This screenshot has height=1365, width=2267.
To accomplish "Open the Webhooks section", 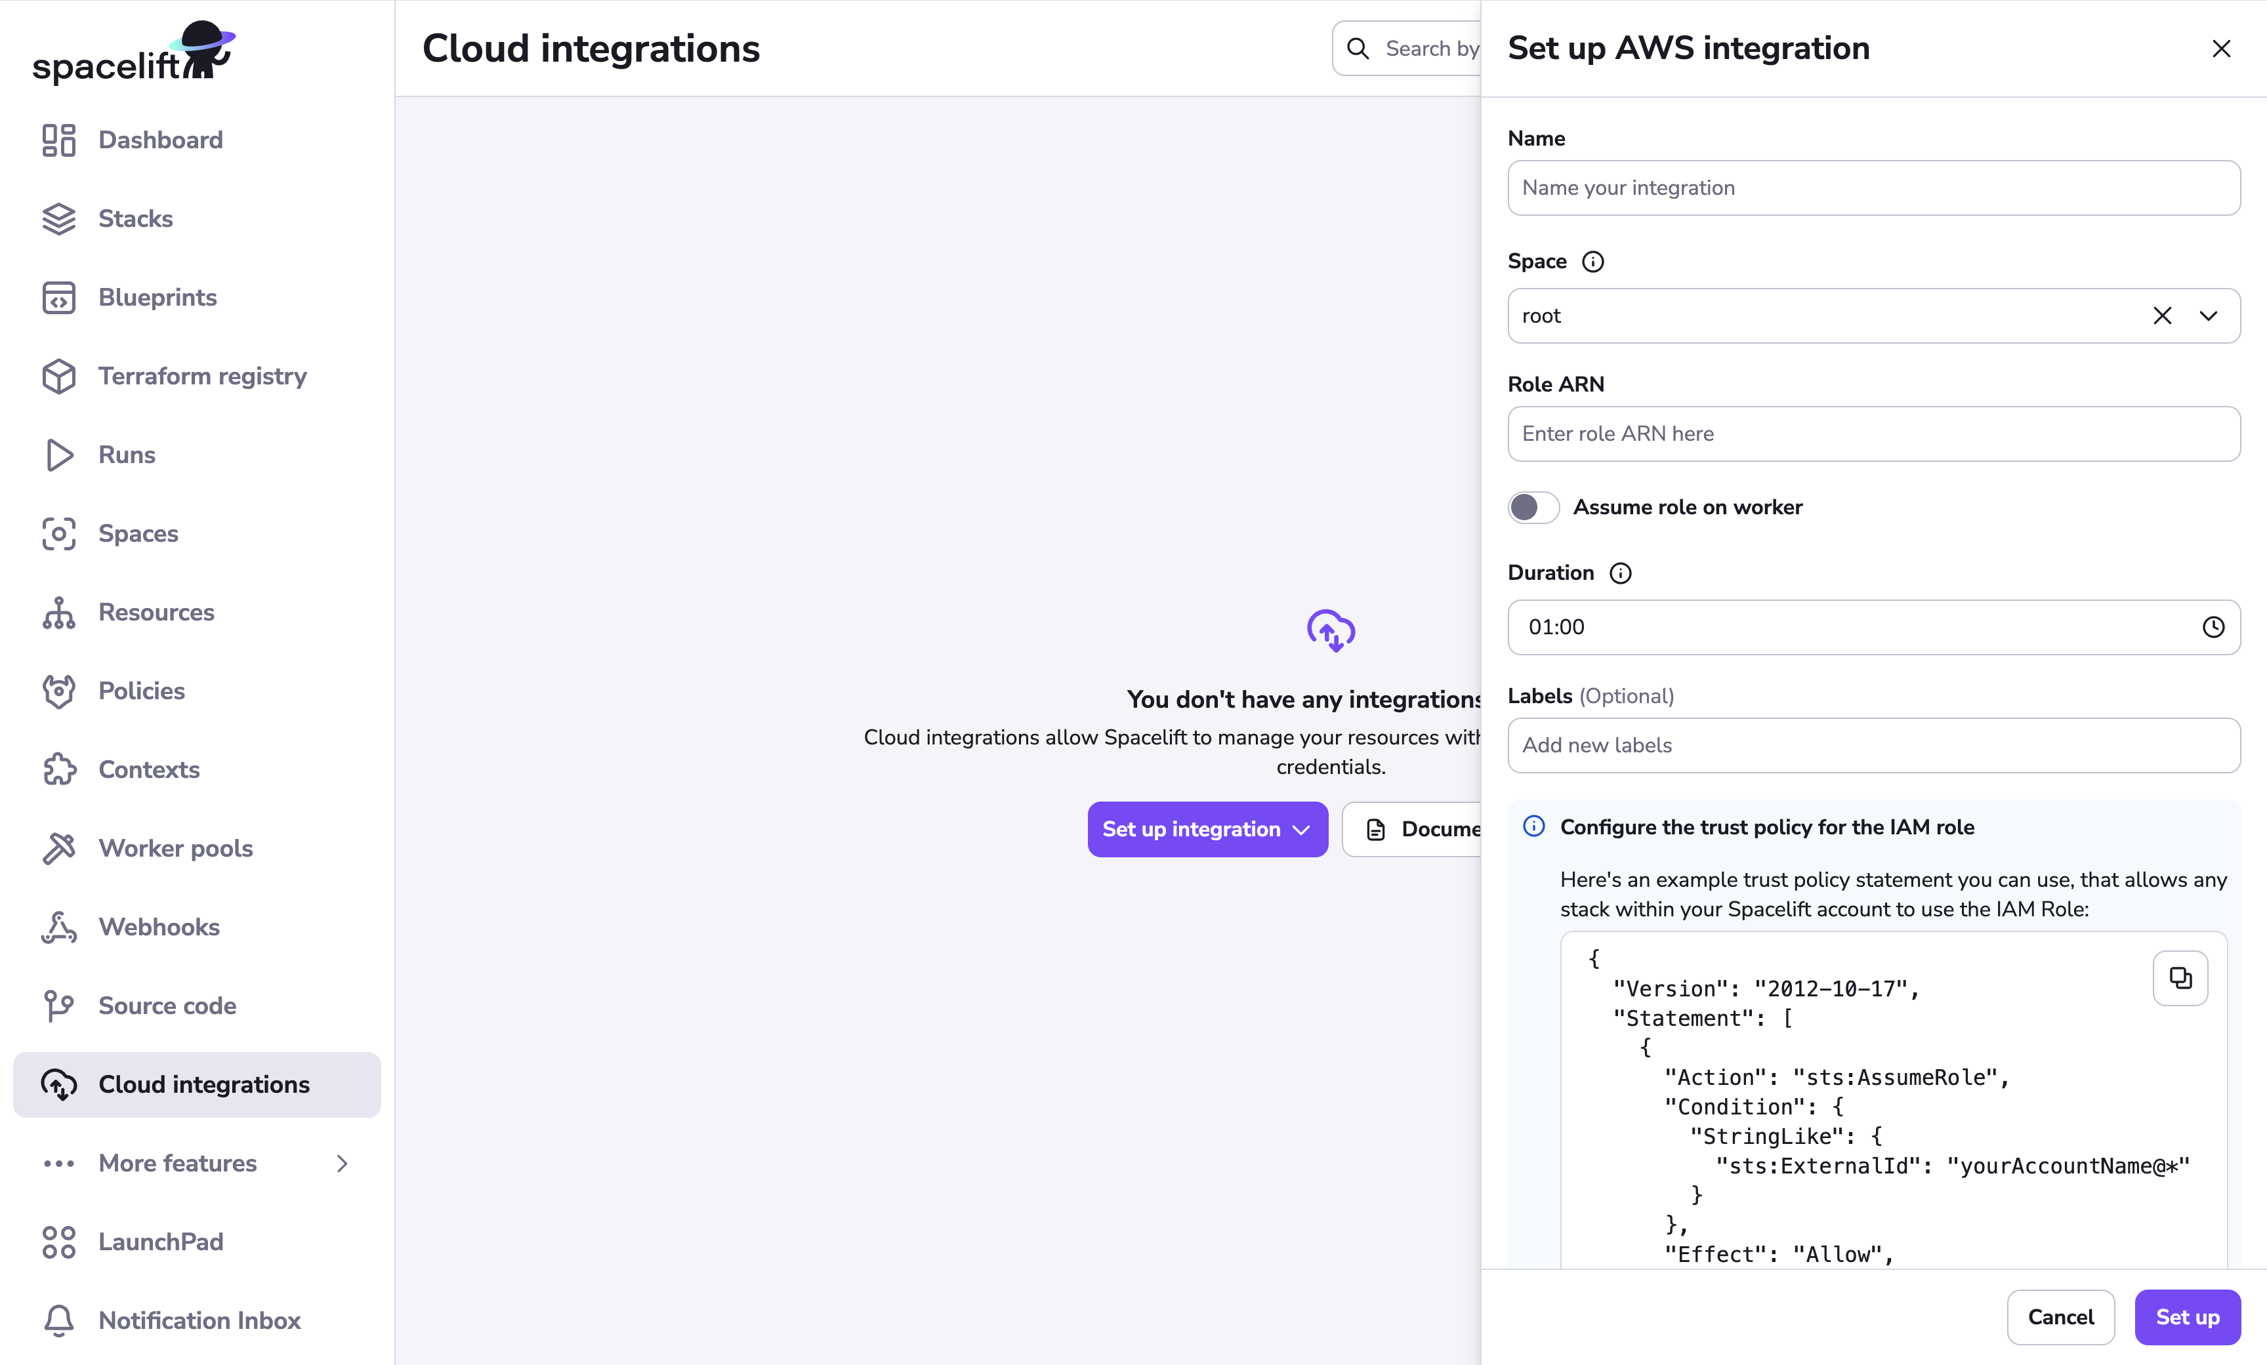I will (x=158, y=926).
